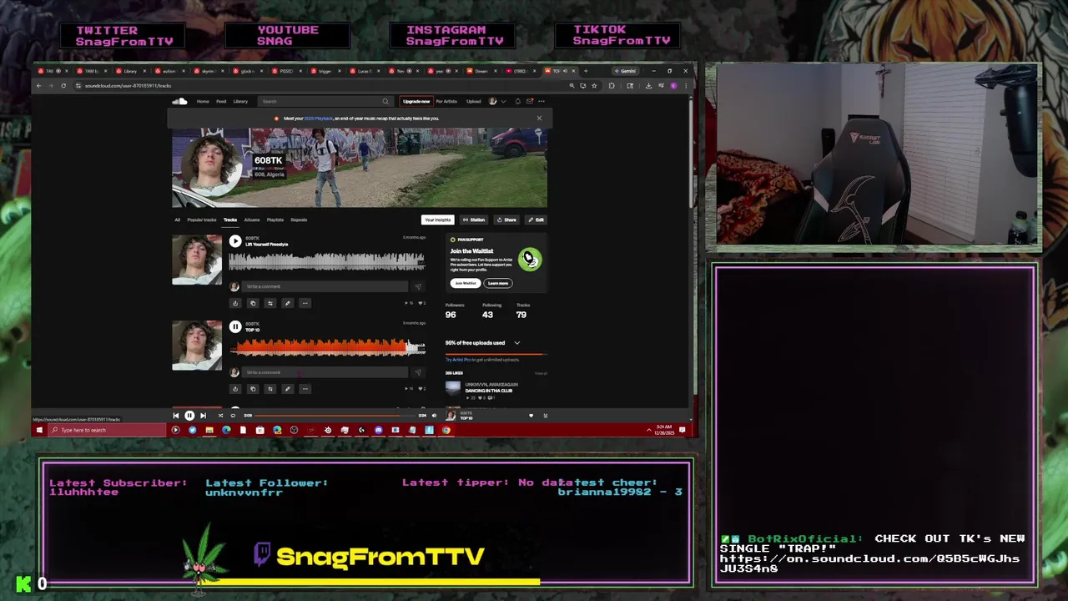Open the 2025 Playback link

click(319, 119)
